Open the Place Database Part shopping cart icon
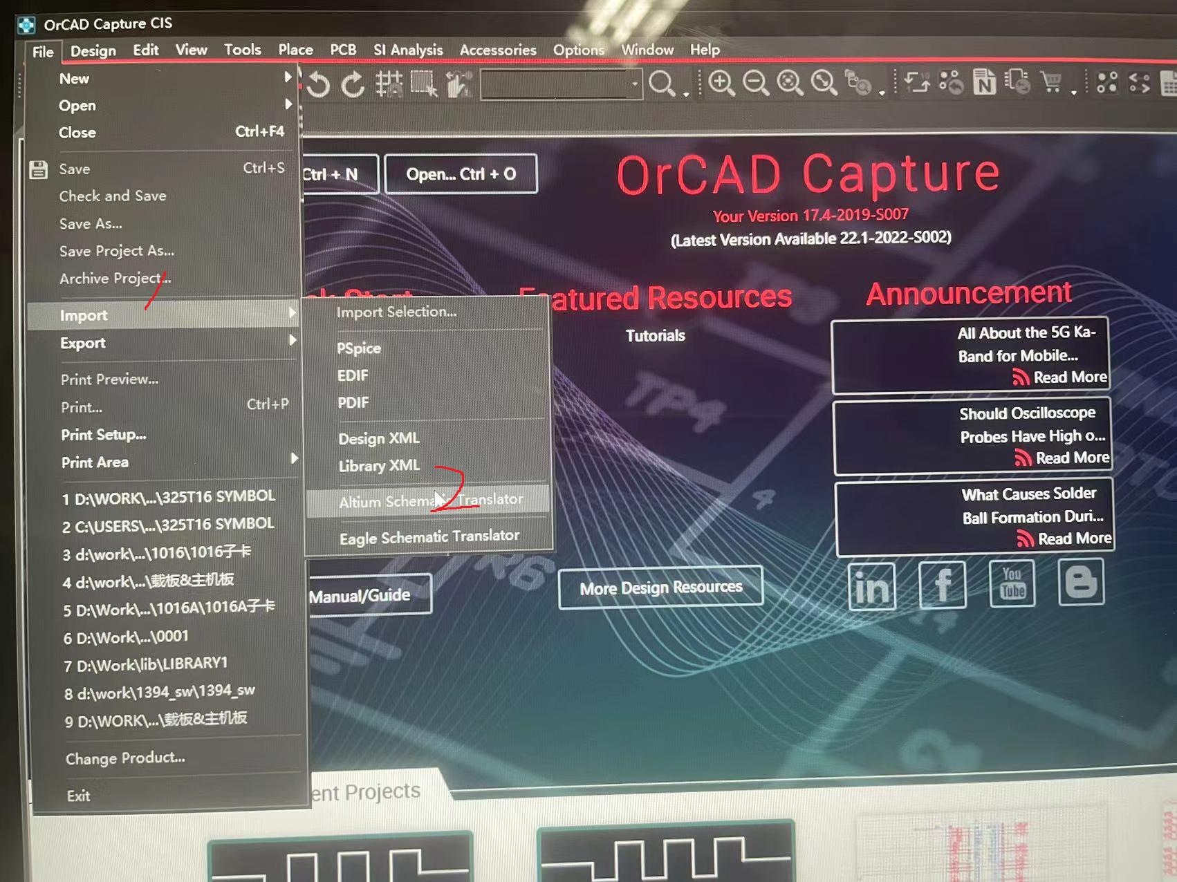Viewport: 1177px width, 882px height. point(1052,84)
